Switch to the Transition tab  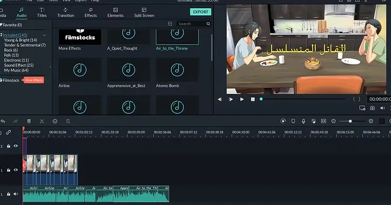pyautogui.click(x=66, y=13)
